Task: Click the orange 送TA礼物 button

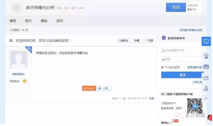Action: click(x=89, y=88)
